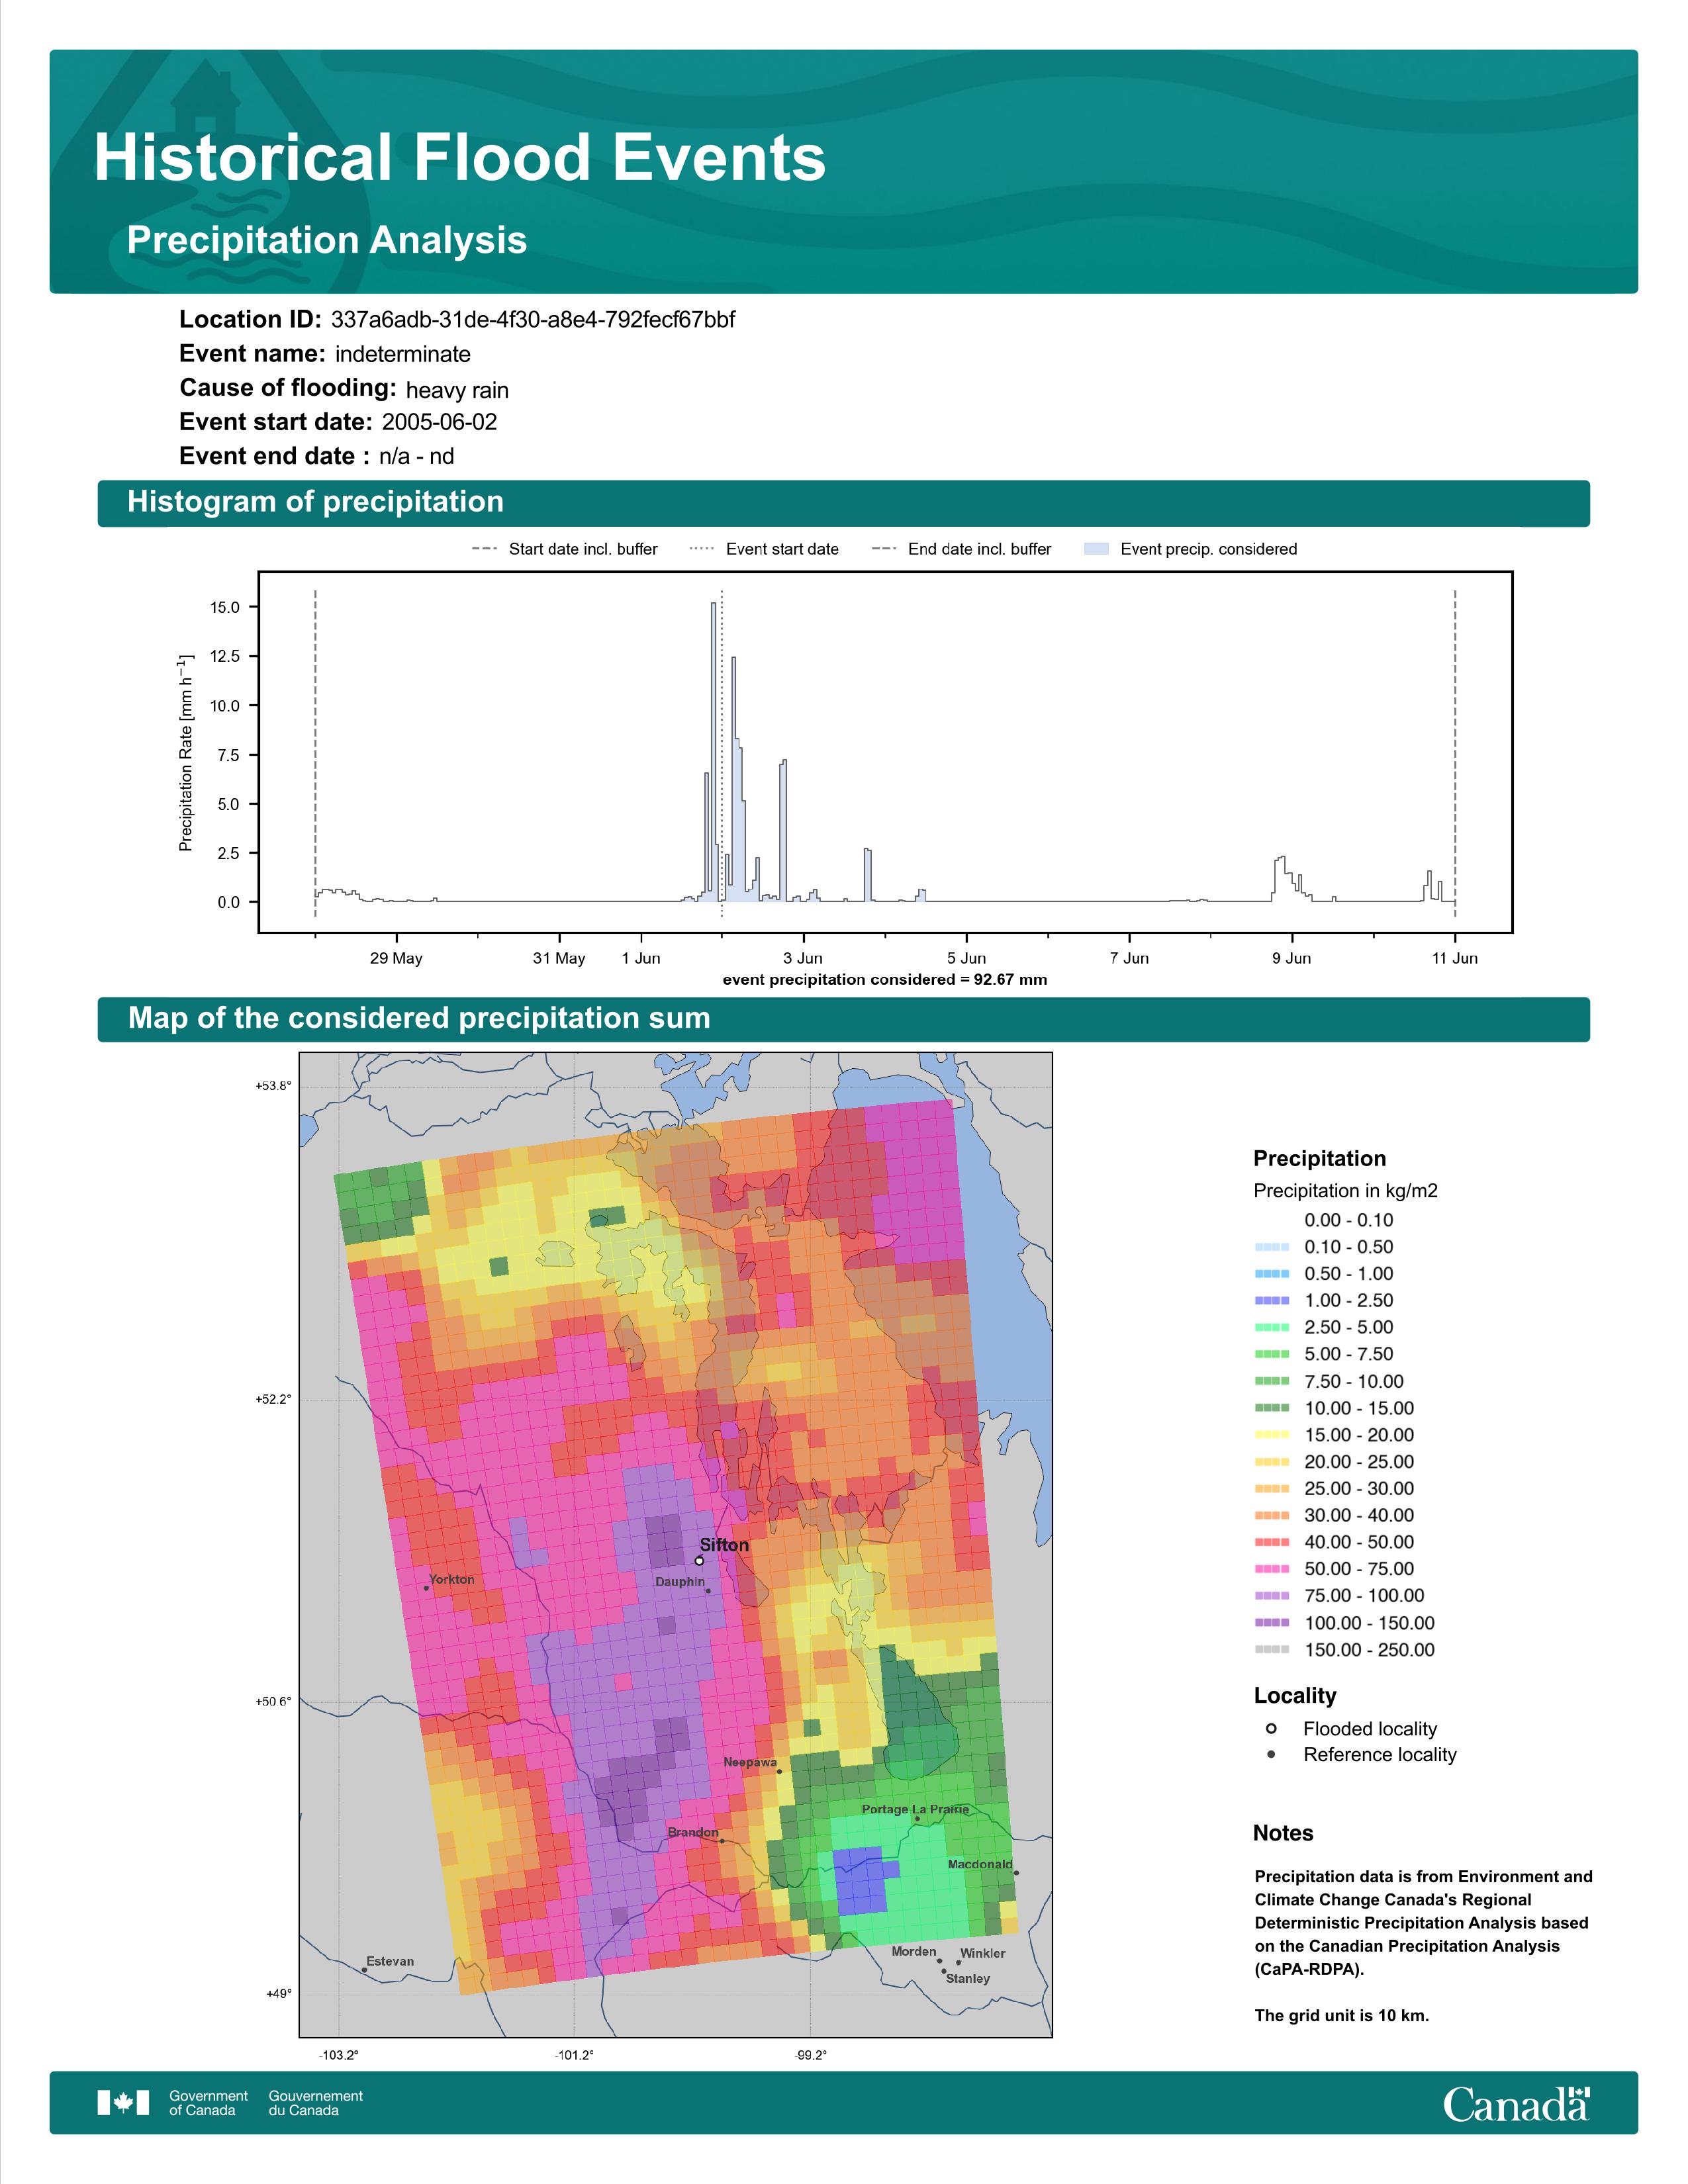Viewport: 1688px width, 2184px height.
Task: Click the Neepawa locality label on map
Action: tap(750, 1762)
